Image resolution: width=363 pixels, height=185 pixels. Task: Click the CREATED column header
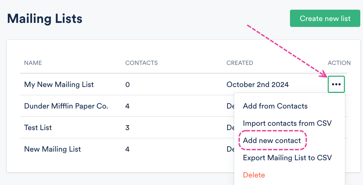pyautogui.click(x=240, y=63)
